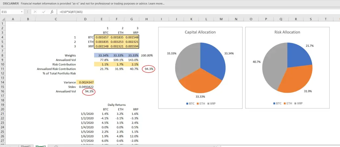Select column C header
This screenshot has width=340, height=147.
click(x=56, y=19)
